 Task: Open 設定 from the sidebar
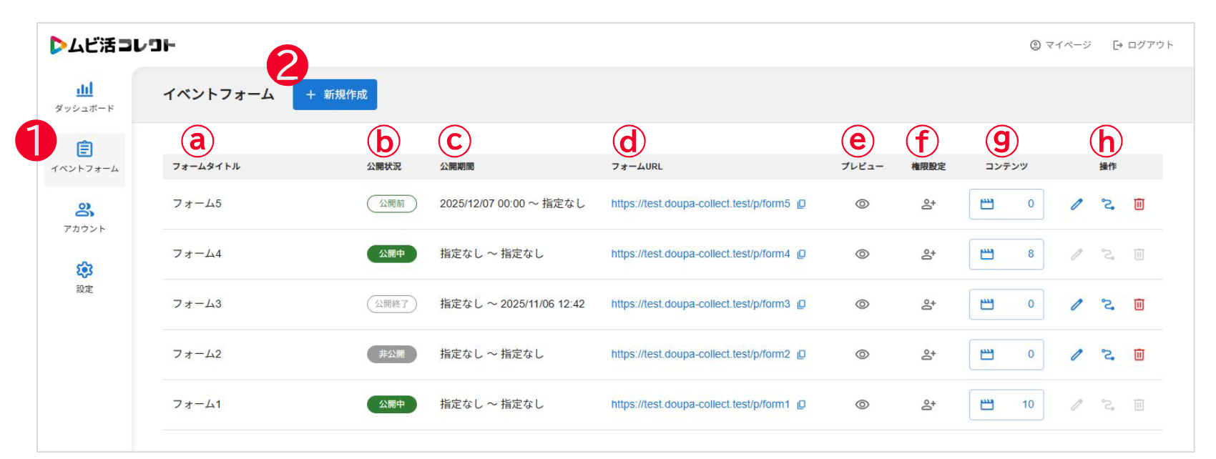84,277
